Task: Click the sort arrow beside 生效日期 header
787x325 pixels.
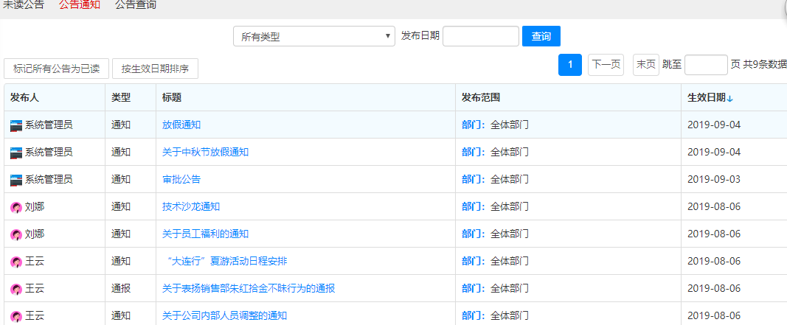Action: tap(730, 98)
